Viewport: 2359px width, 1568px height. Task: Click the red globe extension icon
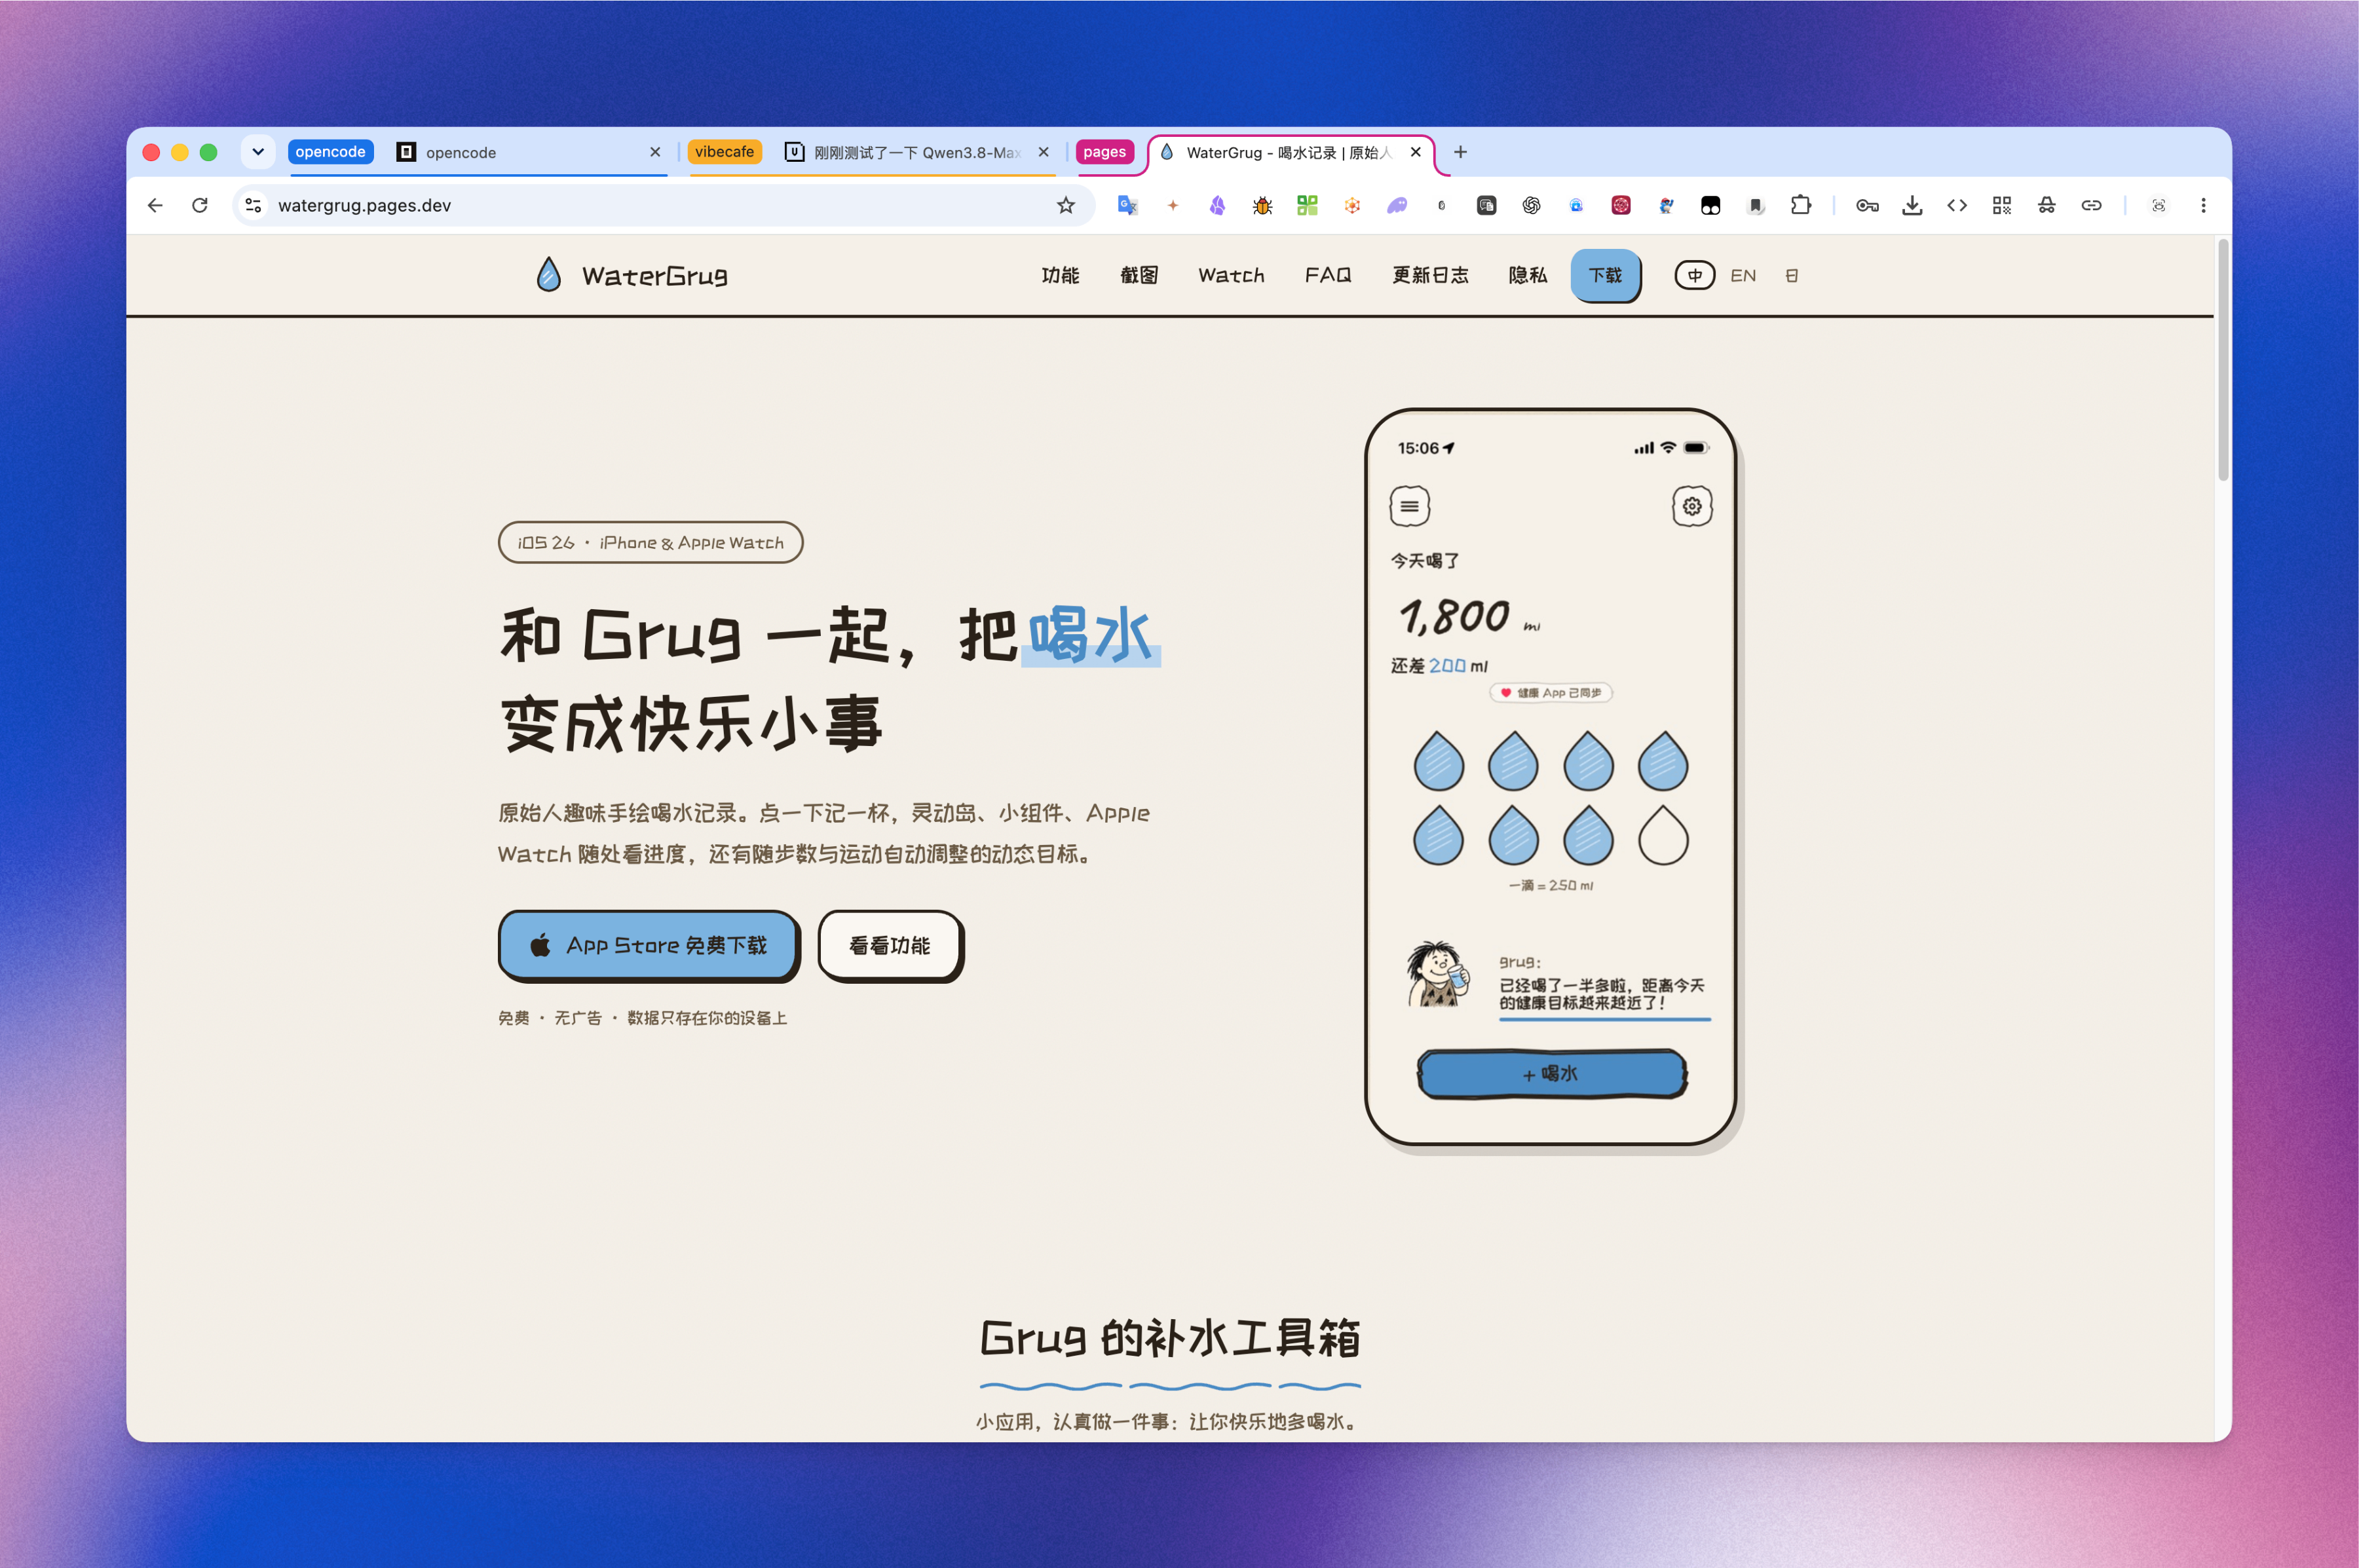tap(1621, 205)
